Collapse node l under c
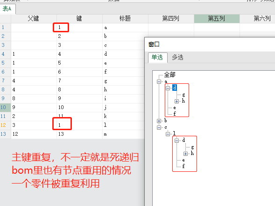 [x=168, y=134]
